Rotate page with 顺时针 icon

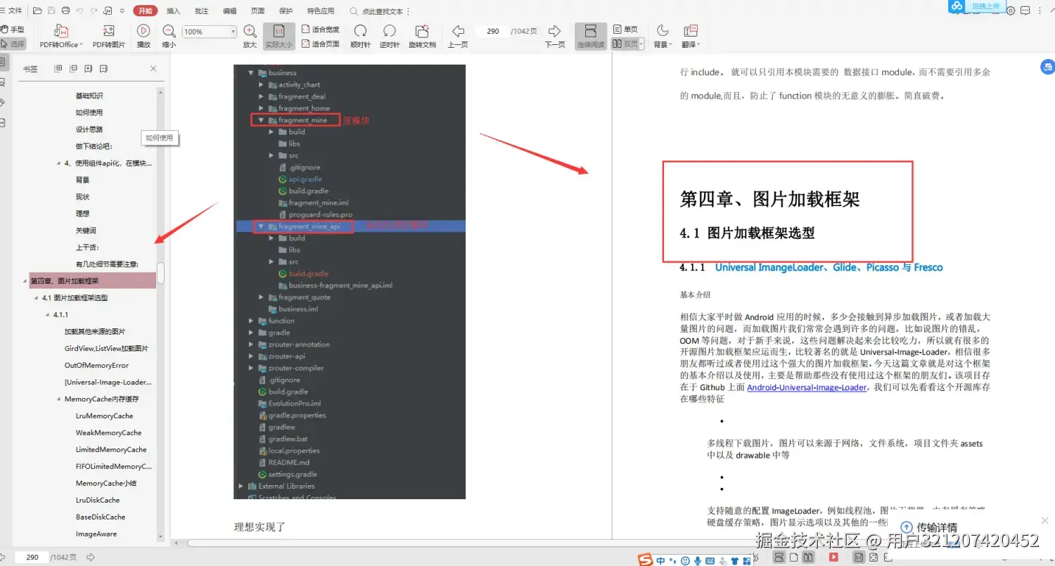tap(360, 31)
